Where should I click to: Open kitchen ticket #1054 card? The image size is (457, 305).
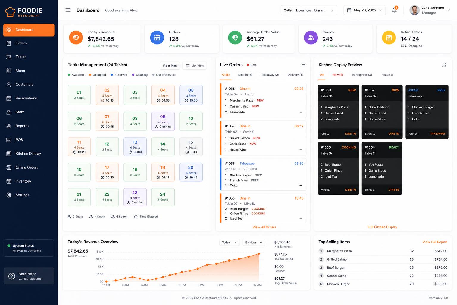click(382, 169)
